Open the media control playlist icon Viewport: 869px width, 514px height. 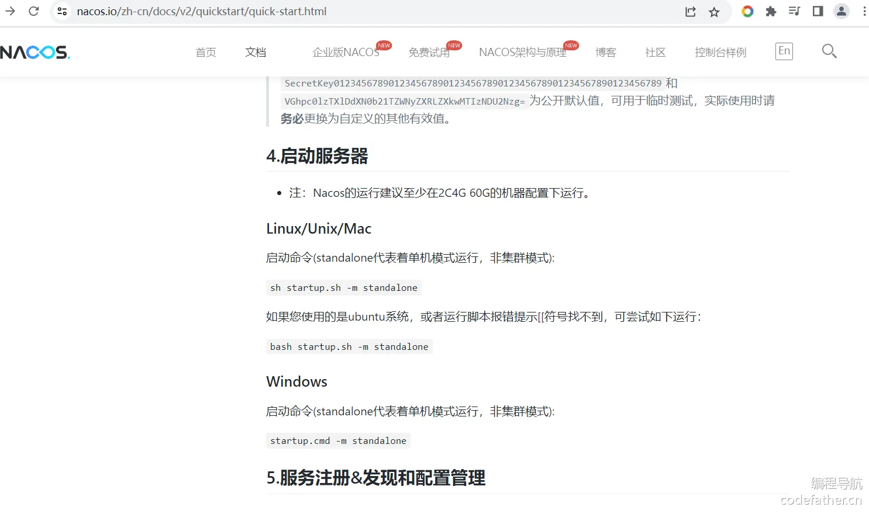[x=794, y=11]
